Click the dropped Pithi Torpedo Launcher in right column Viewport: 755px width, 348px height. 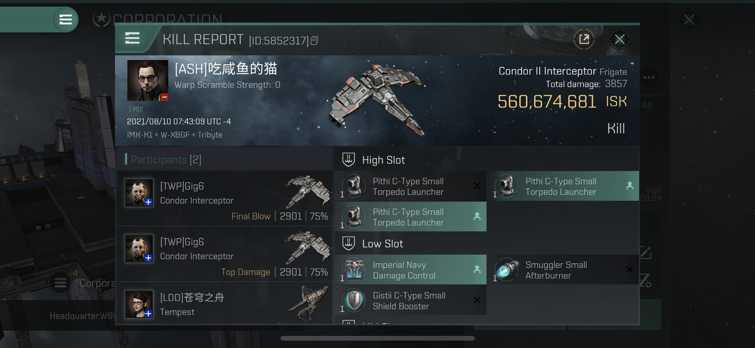[563, 186]
